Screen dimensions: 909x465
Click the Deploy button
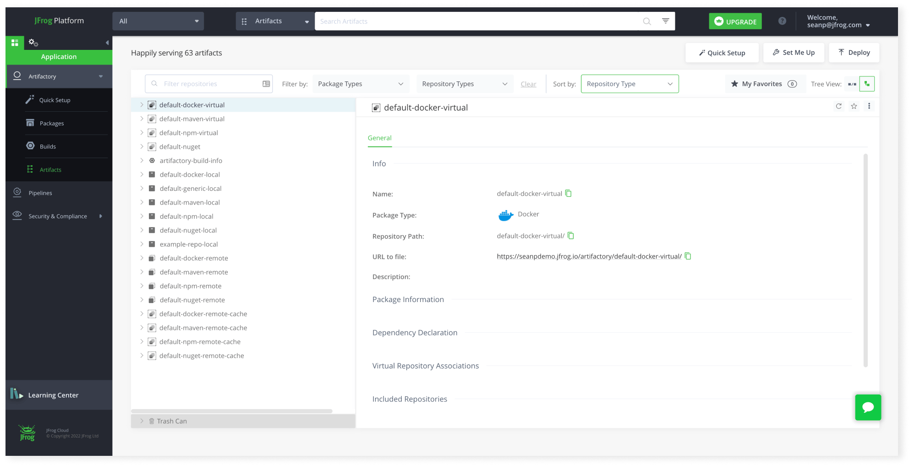click(x=854, y=53)
